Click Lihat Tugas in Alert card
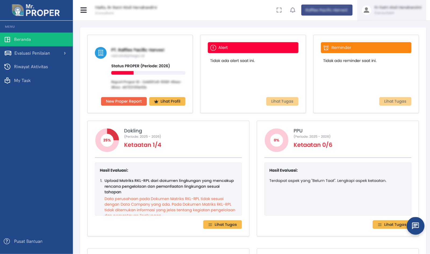This screenshot has height=254, width=430. 282,101
